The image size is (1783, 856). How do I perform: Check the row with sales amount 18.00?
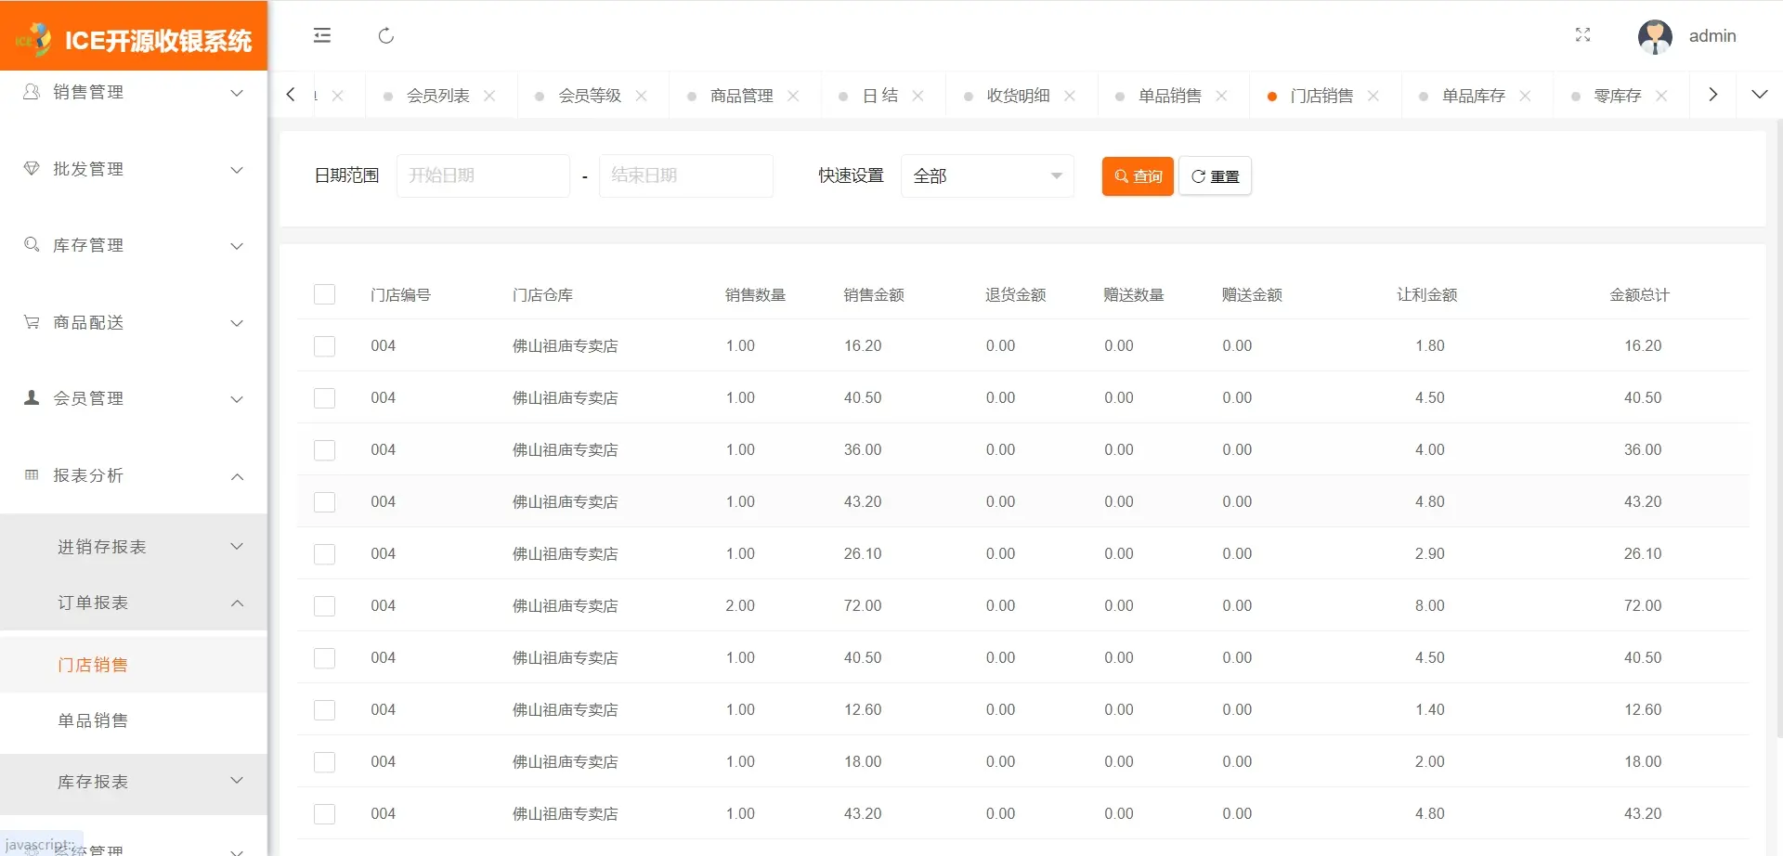(324, 762)
